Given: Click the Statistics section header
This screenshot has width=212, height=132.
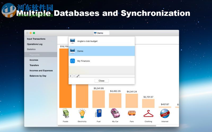Looking at the screenshot, I should 31,49.
